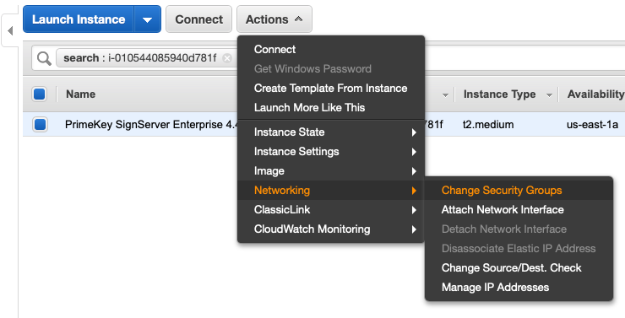Toggle the select-all checkbox in header
This screenshot has height=318, width=625.
[40, 94]
